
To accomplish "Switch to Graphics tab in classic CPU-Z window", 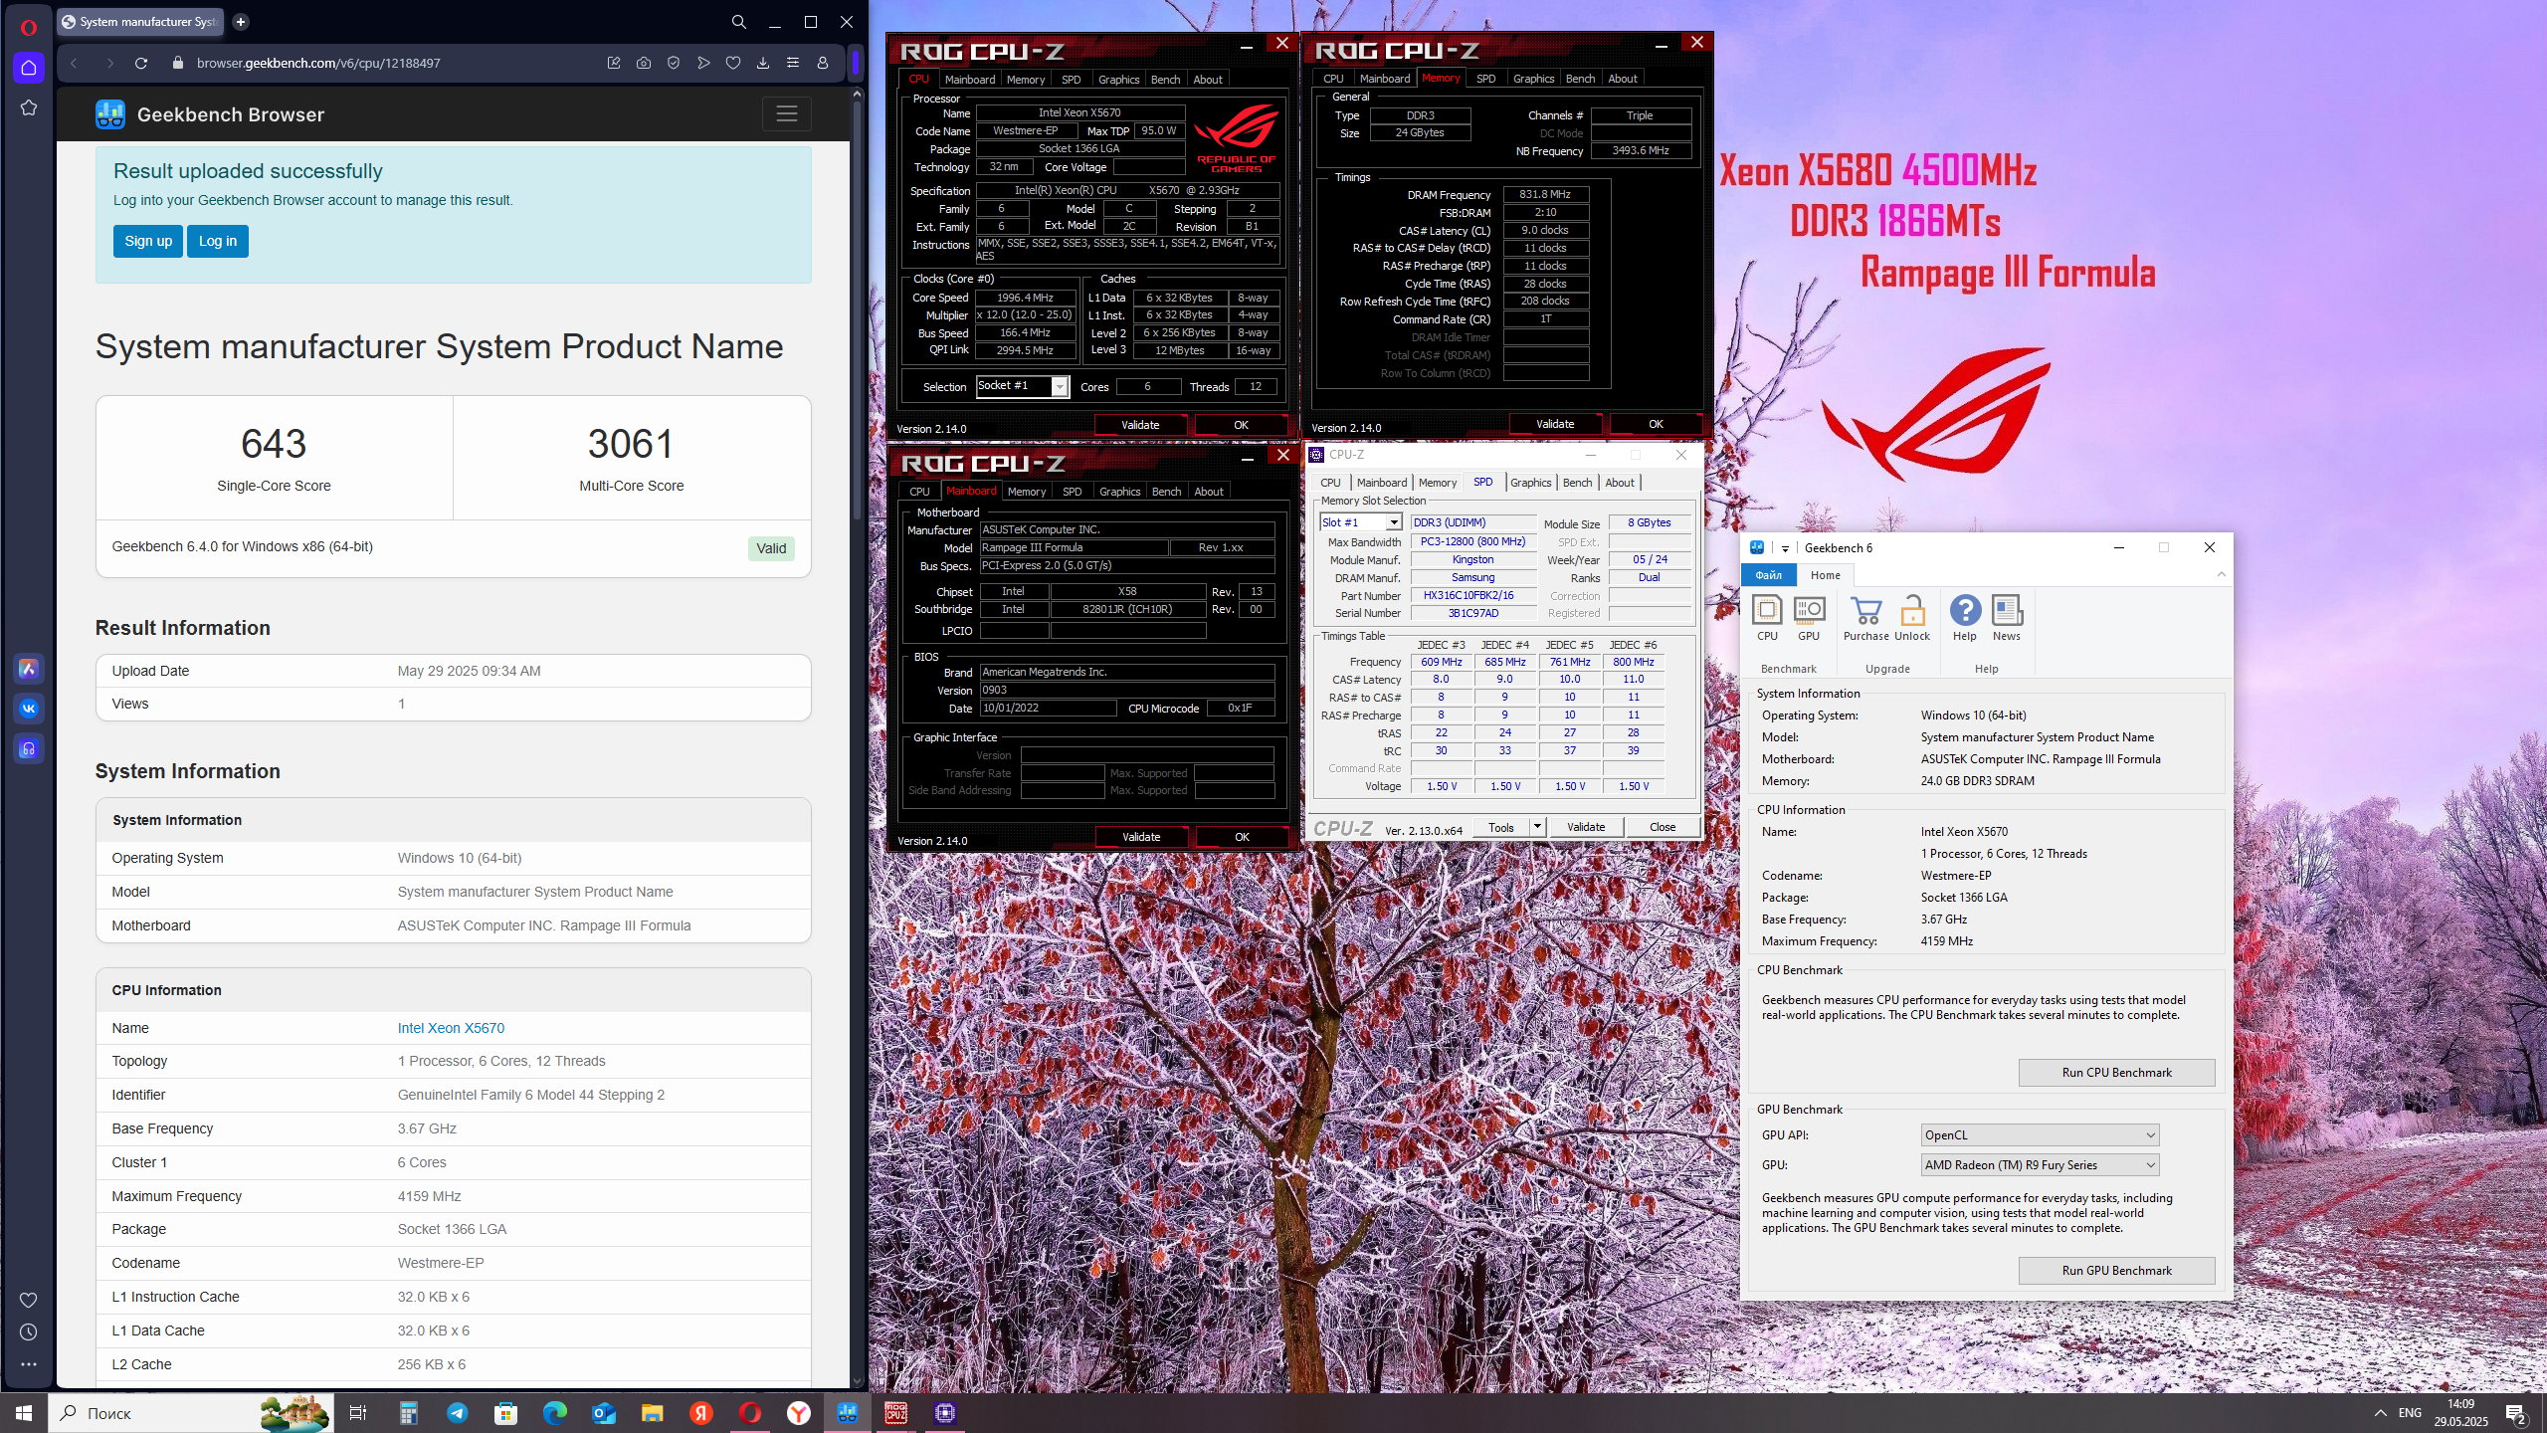I will pos(1530,483).
